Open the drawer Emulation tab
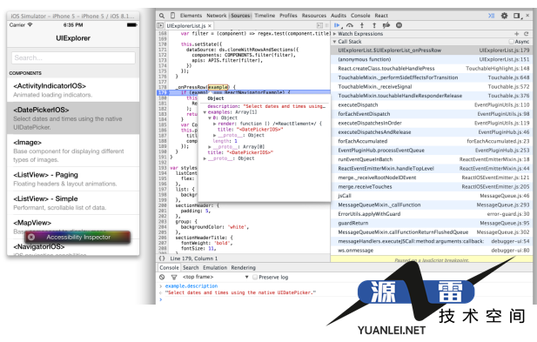 [215, 268]
